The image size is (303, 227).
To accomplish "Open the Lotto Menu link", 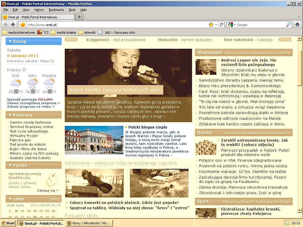I will click(56, 199).
